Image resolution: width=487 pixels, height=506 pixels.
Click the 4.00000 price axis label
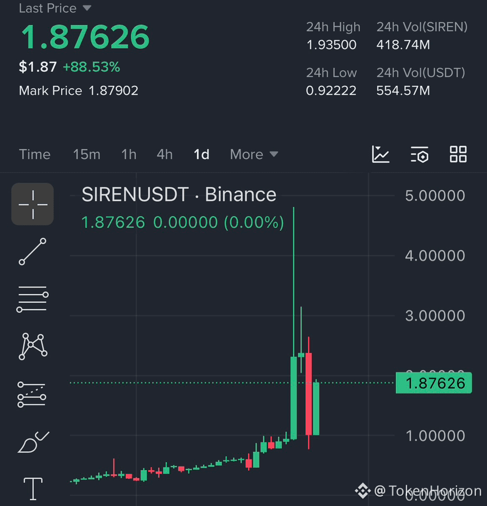435,255
